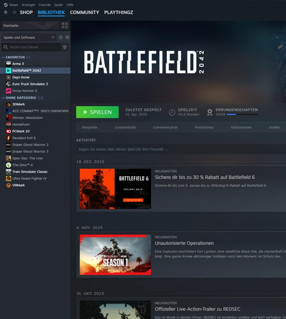Screen dimensions: 286x319
Task: Open the Spiele und Software dropdown
Action: 29,38
